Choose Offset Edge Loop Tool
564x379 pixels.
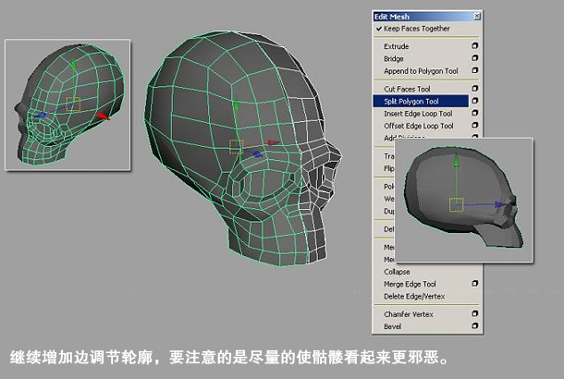click(419, 126)
